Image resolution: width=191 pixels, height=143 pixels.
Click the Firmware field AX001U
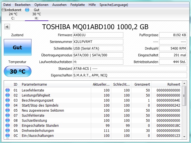(x=98, y=35)
